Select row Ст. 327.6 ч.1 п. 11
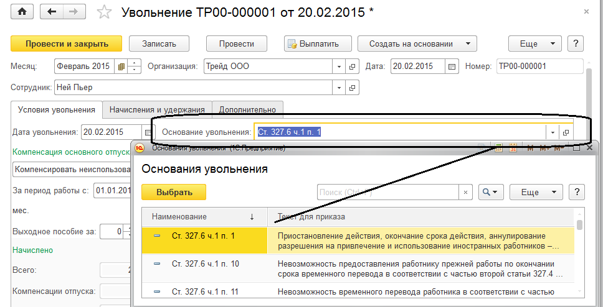Screen dimensions: 603x307 coord(358,291)
